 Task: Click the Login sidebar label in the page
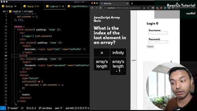click(134, 60)
